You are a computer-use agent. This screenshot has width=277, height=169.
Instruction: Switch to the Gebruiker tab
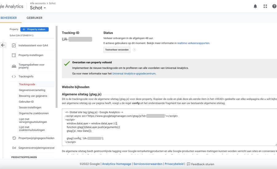[x=34, y=18]
